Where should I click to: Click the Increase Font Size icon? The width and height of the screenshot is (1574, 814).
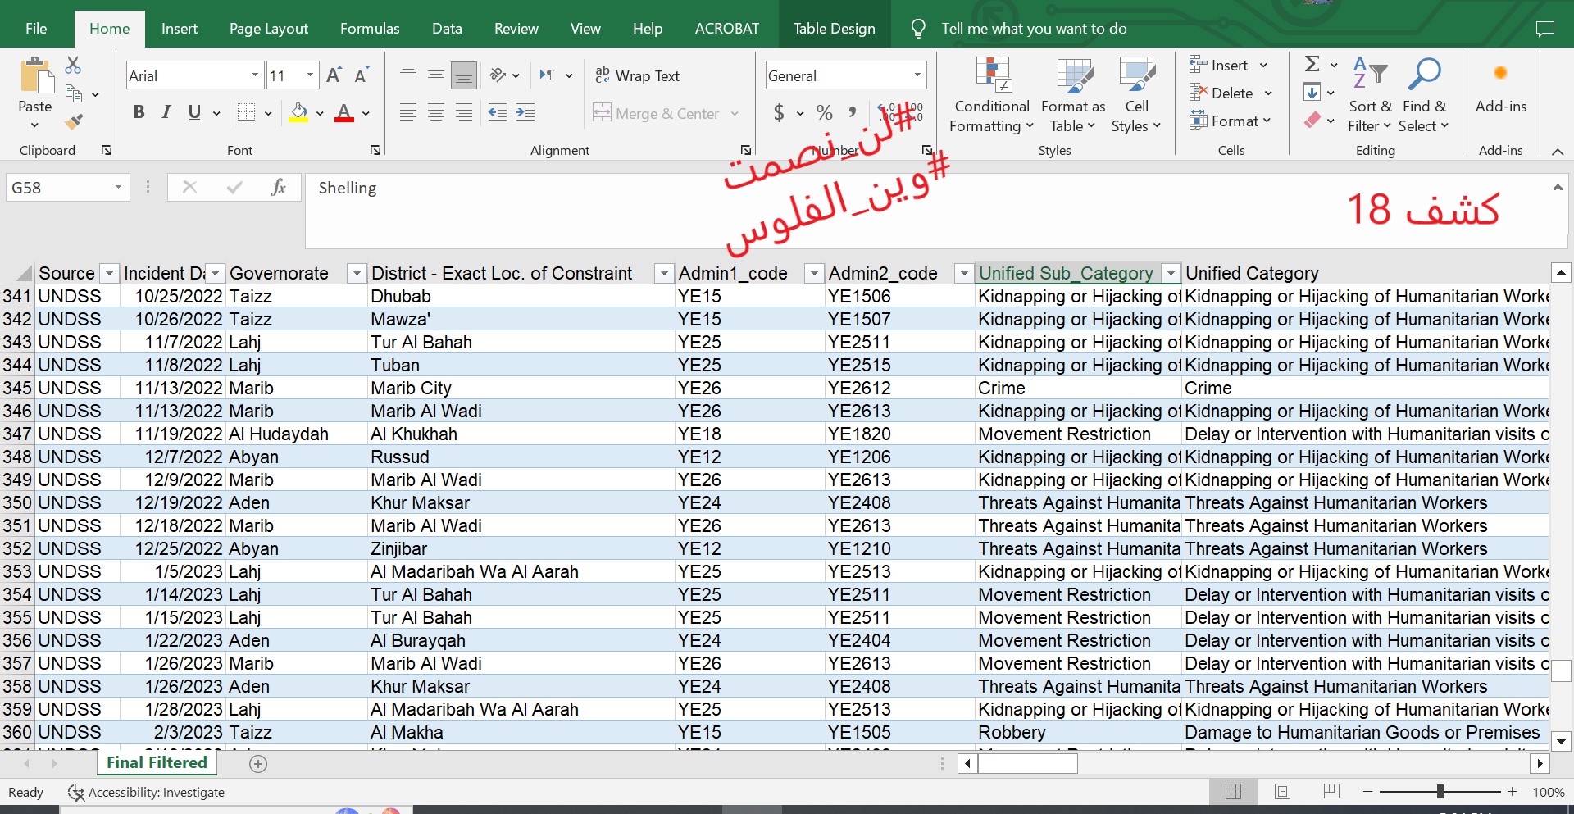[x=334, y=75]
